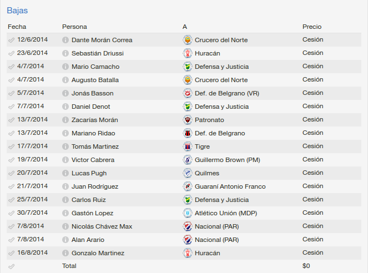
Task: Click info icon beside Lucas Pugh
Action: tap(65, 173)
